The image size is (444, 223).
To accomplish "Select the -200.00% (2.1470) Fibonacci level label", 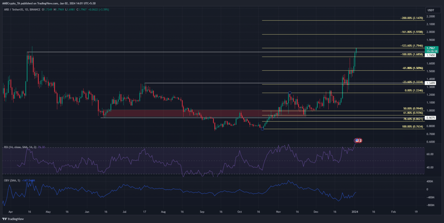I will tap(412, 18).
